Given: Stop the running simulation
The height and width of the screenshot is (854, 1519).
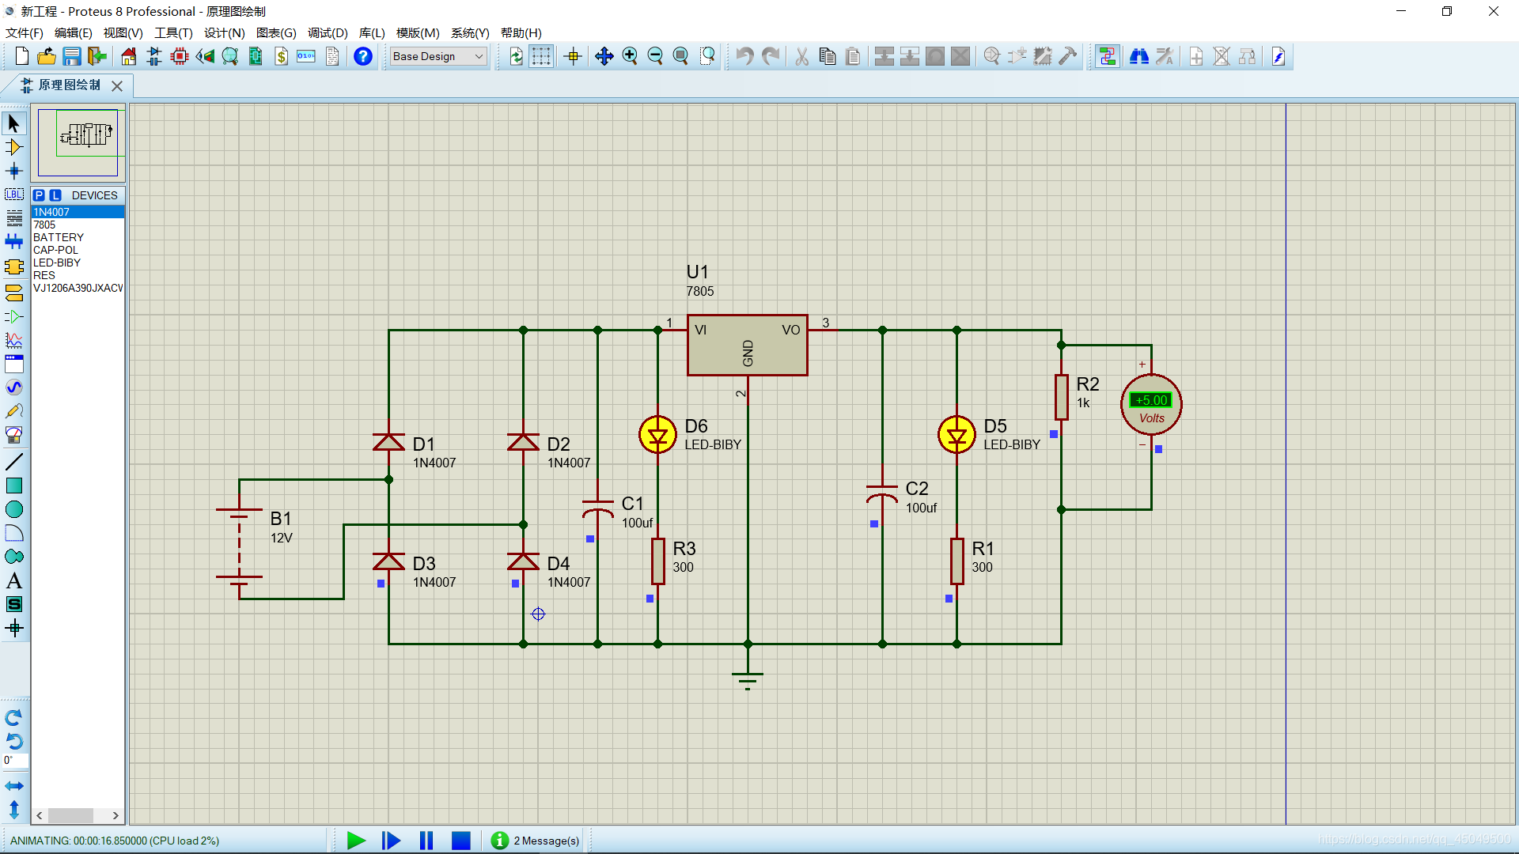Looking at the screenshot, I should coord(460,841).
